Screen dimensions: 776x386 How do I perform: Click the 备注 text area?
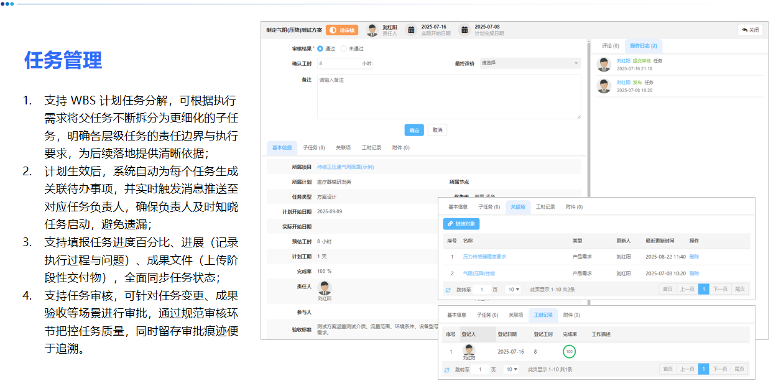(448, 96)
